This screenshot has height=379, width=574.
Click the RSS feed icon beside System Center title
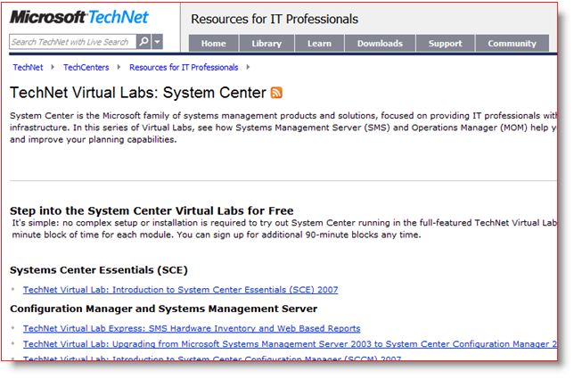(276, 93)
